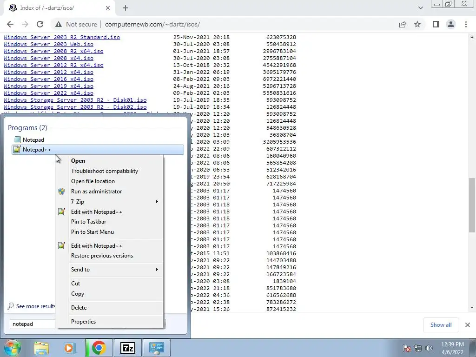Open Windows Storage Server 2003 R2 Disk02.iso
Screen dimensions: 476x357
point(75,107)
